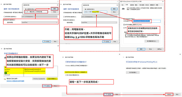Select existing port radio beside IP placeholder dialog

coord(4,17)
